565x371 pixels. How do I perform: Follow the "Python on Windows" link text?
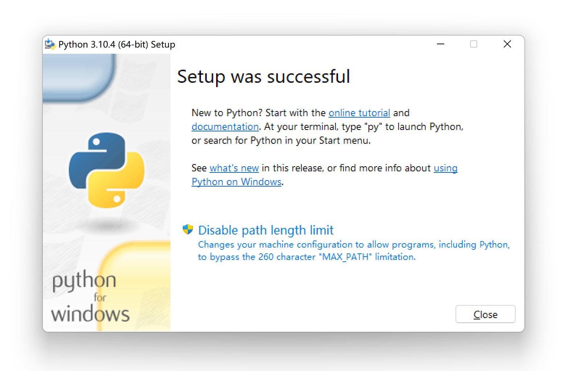tap(236, 182)
